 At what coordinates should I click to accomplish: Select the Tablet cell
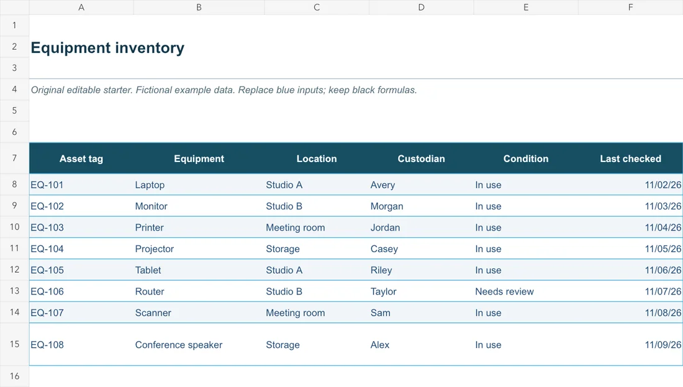[199, 270]
